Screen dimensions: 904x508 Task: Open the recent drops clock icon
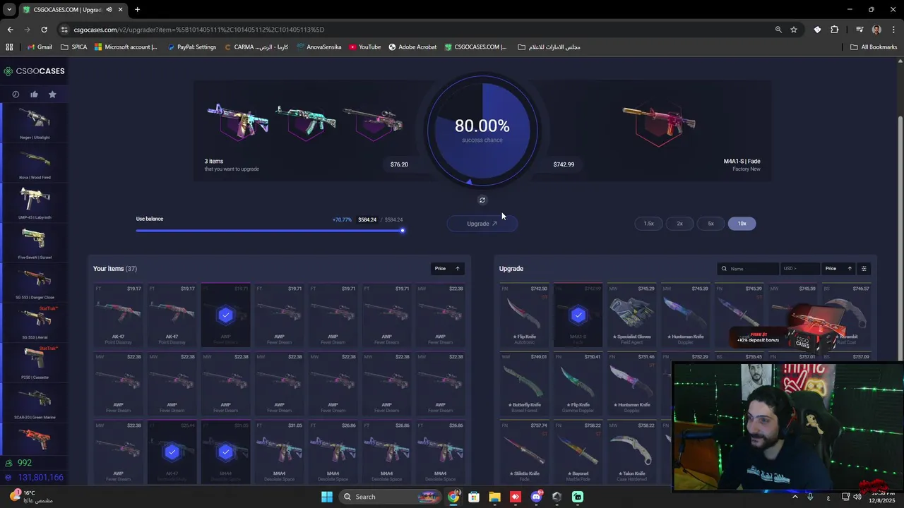point(16,95)
